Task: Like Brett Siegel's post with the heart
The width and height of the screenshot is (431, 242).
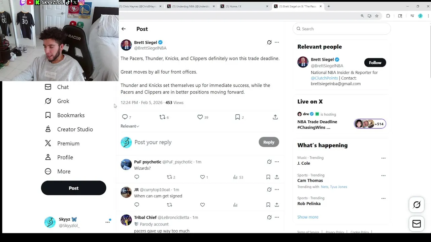Action: coord(200,117)
